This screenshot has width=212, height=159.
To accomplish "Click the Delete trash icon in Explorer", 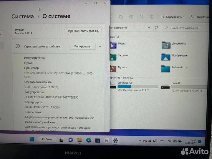I will (x=152, y=17).
